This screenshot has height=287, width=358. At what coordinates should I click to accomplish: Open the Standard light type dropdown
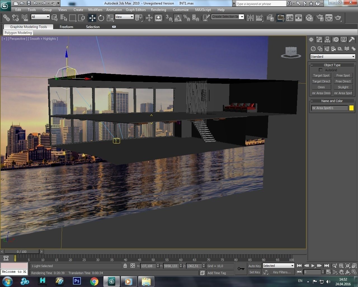333,57
